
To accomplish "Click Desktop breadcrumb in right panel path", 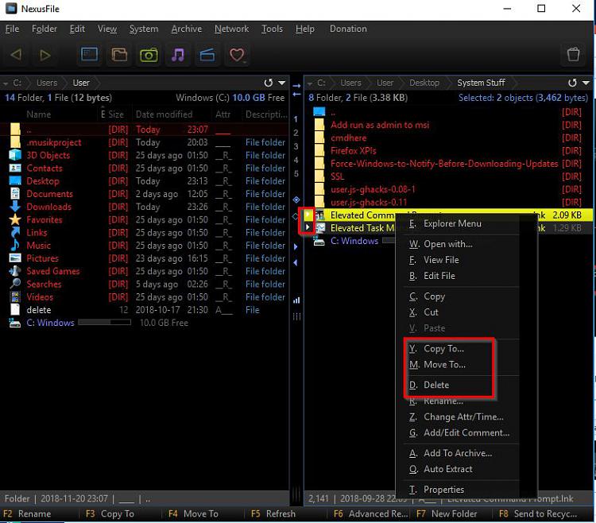I will point(424,83).
